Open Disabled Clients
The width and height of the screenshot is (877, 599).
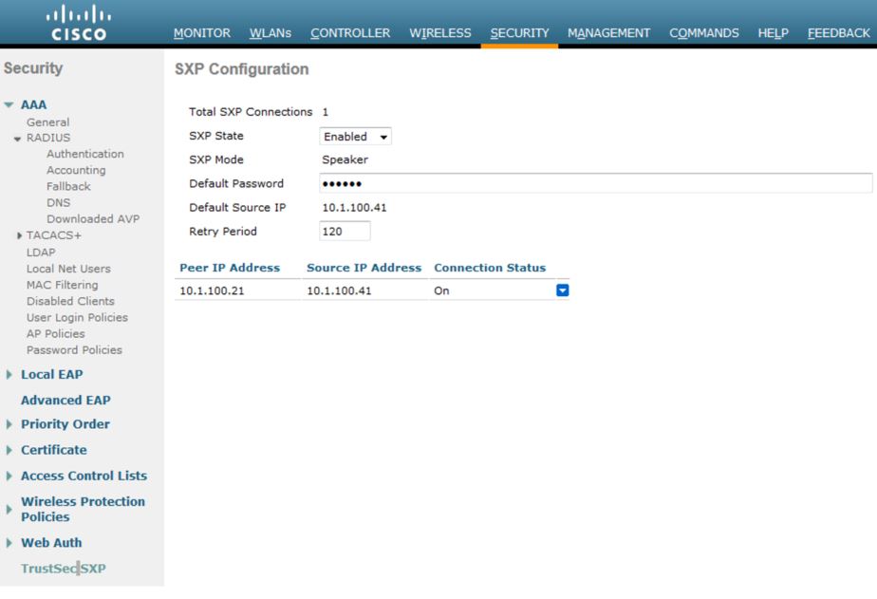(x=70, y=301)
